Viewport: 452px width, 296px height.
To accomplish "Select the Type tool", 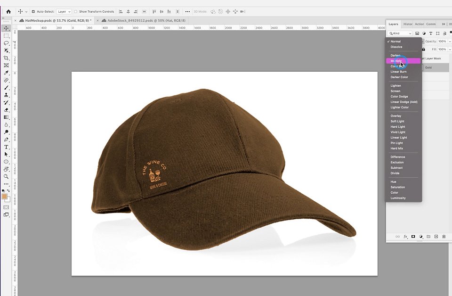I will click(6, 147).
